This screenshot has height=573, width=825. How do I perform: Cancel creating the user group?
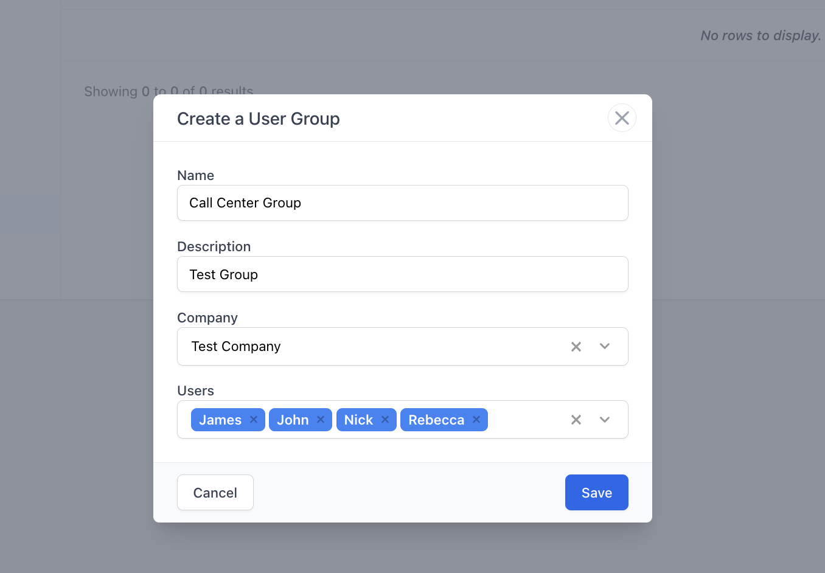tap(215, 493)
